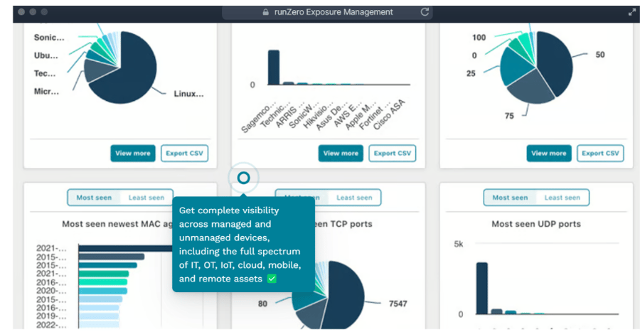Click the pulsing tour hotspot circle

[x=244, y=178]
